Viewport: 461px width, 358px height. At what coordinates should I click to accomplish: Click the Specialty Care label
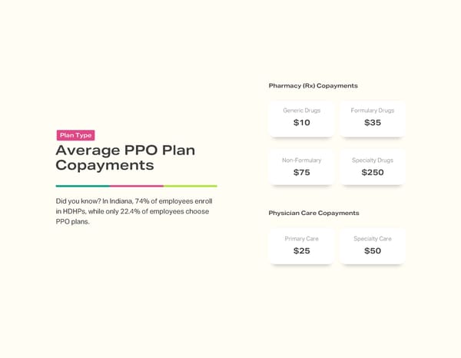pyautogui.click(x=373, y=239)
